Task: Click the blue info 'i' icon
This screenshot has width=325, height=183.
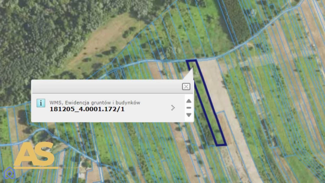Action: 41,103
